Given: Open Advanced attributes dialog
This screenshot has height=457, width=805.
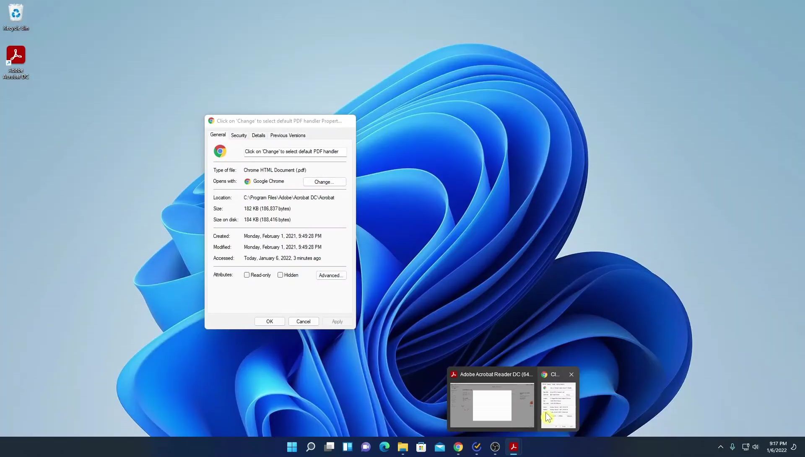Looking at the screenshot, I should point(331,275).
